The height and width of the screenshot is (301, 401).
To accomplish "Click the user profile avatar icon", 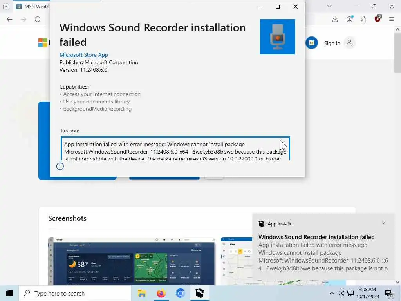I will click(x=350, y=43).
